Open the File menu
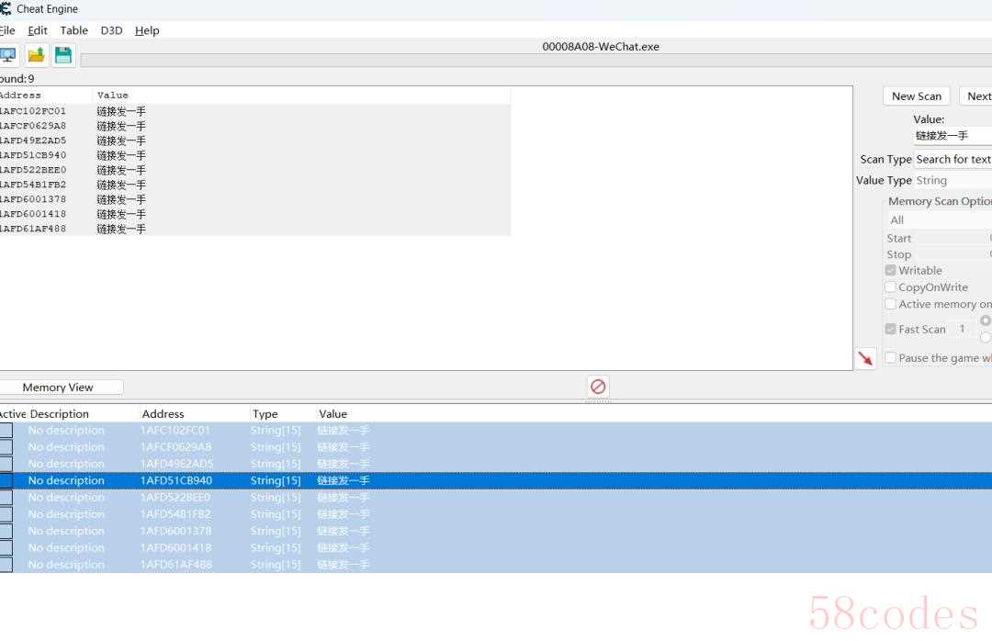This screenshot has height=641, width=992. (x=7, y=30)
